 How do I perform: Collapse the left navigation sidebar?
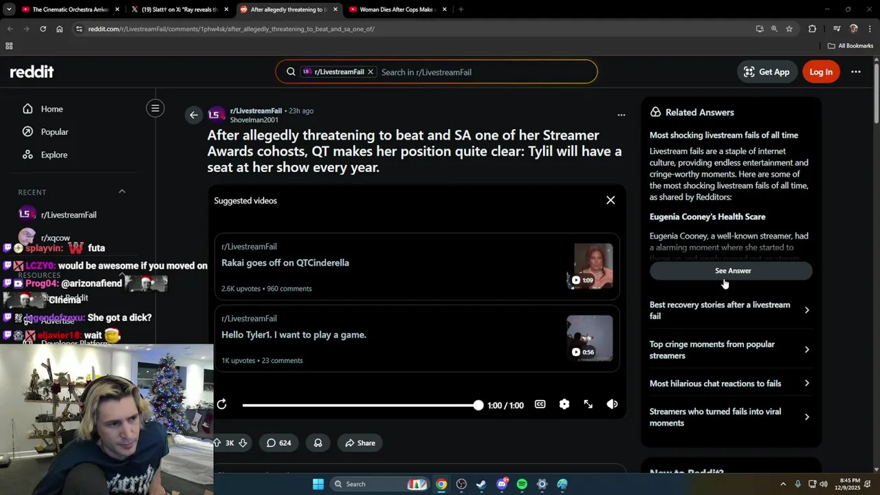tap(155, 108)
